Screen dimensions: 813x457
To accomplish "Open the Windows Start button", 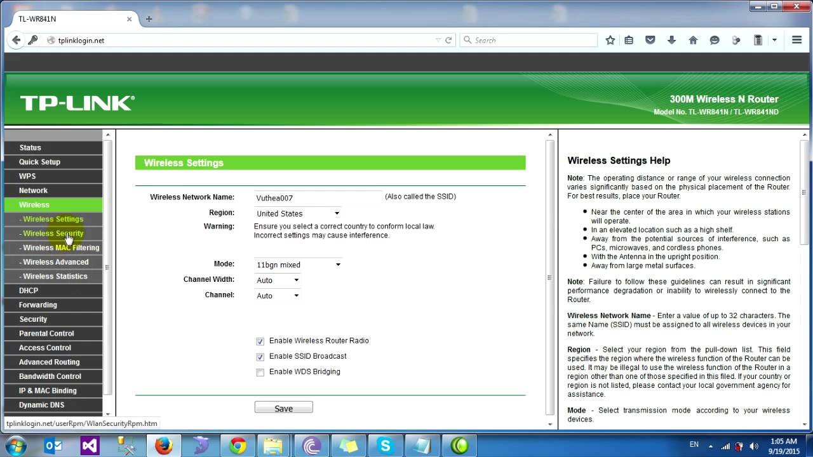I will [x=16, y=446].
